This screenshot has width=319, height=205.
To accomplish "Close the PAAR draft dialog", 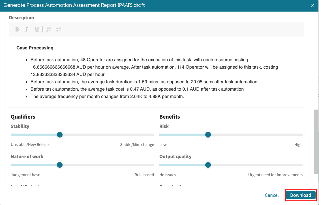I will click(312, 5).
